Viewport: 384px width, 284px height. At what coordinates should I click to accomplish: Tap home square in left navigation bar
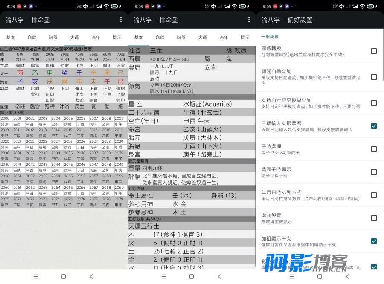coord(64,276)
